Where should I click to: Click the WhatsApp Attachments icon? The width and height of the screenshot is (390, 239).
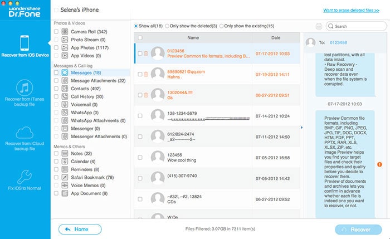(x=65, y=120)
